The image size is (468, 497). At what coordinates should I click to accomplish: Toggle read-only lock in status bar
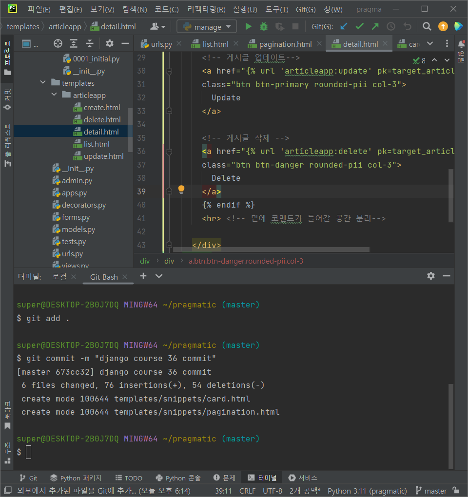[x=456, y=490]
